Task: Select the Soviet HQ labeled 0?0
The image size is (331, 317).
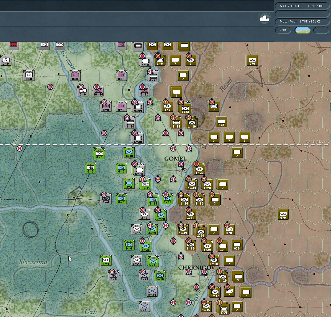Action: [x=229, y=230]
